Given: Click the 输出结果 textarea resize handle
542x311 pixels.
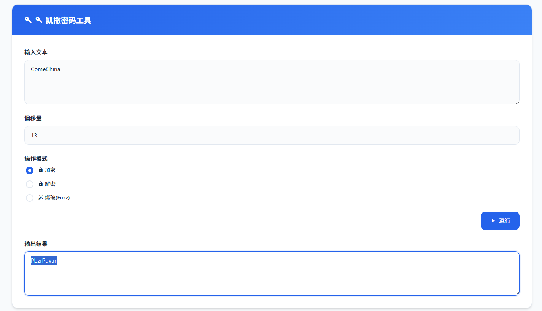Looking at the screenshot, I should (517, 293).
